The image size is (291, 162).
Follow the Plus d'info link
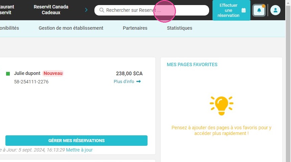(124, 81)
